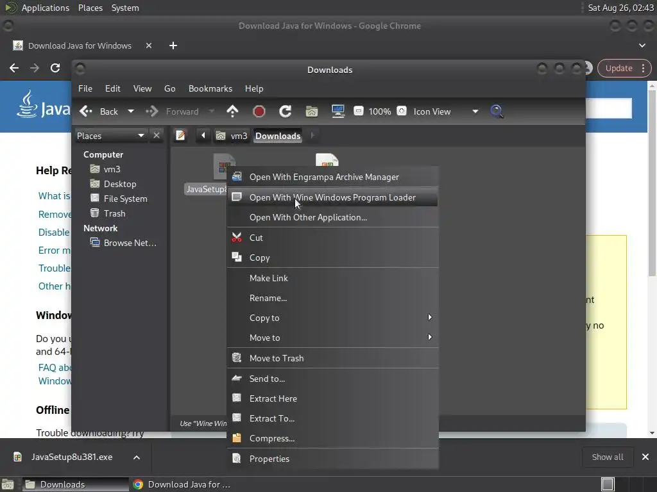Viewport: 657px width, 492px height.
Task: Open the Icon View mode dropdown
Action: pyautogui.click(x=445, y=111)
